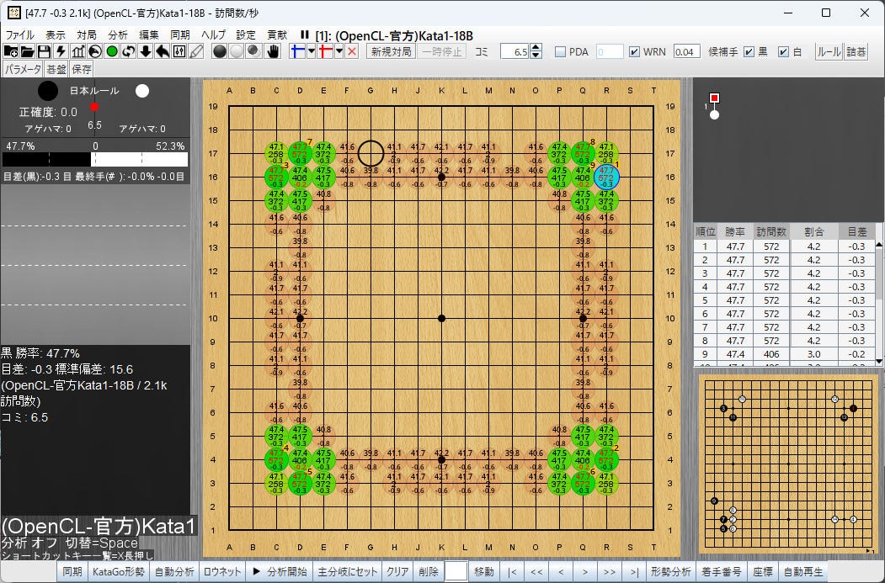The height and width of the screenshot is (583, 885).
Task: Click the mini board thumbnail preview
Action: 788,464
